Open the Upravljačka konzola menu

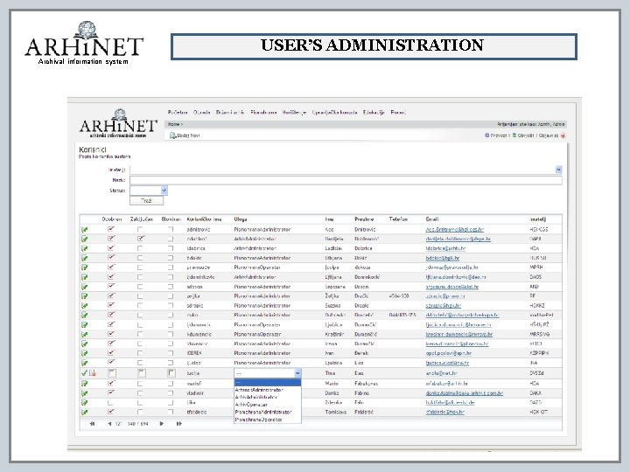(334, 113)
